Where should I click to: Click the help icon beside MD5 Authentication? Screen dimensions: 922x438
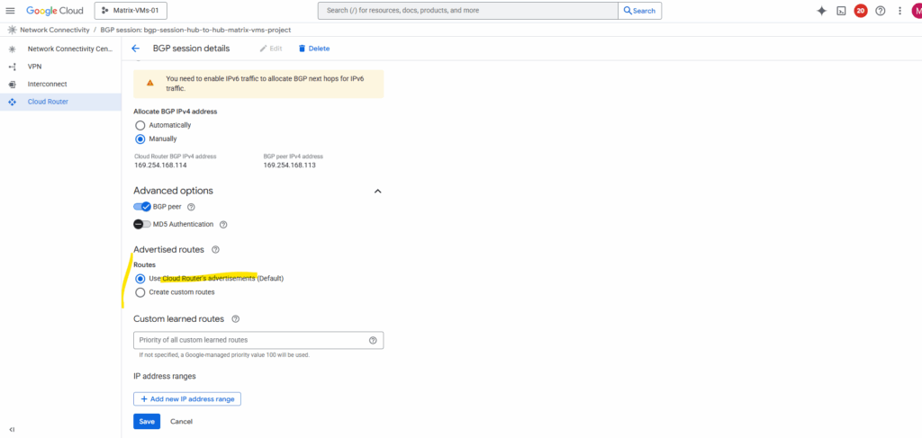click(x=223, y=224)
